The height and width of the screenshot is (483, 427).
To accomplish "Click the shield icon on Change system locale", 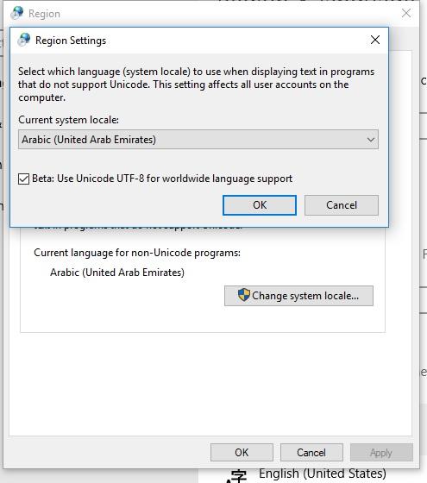I will tap(243, 295).
